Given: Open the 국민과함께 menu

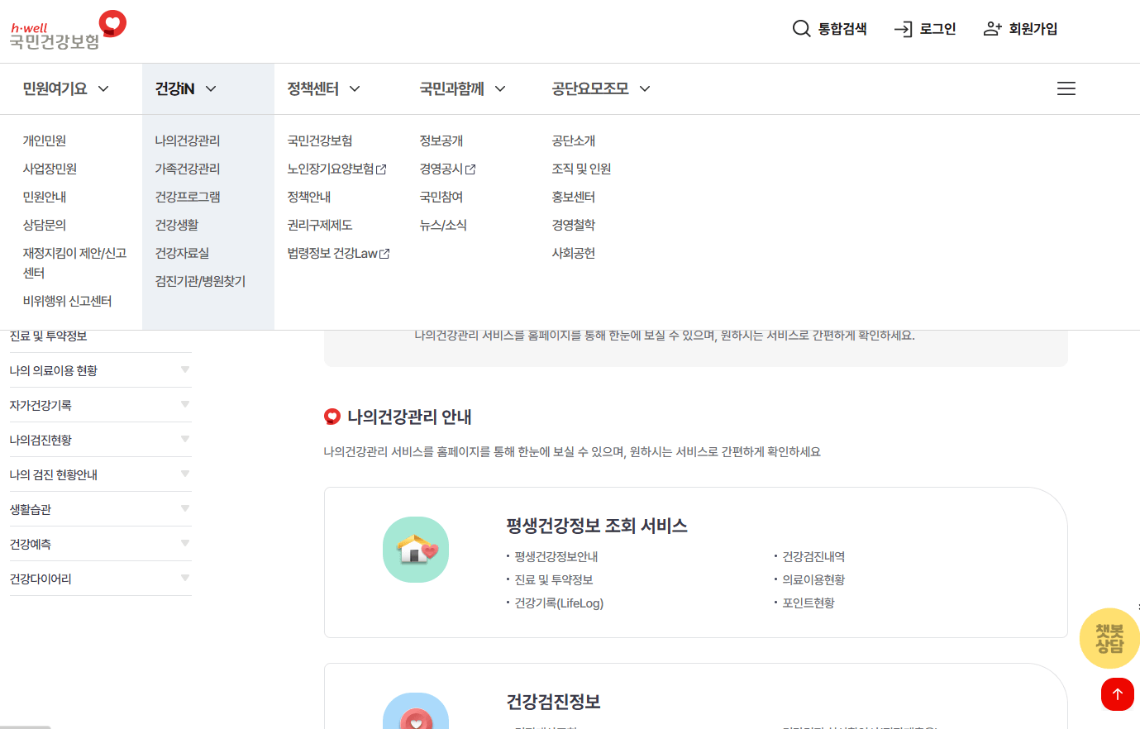Looking at the screenshot, I should (x=452, y=88).
